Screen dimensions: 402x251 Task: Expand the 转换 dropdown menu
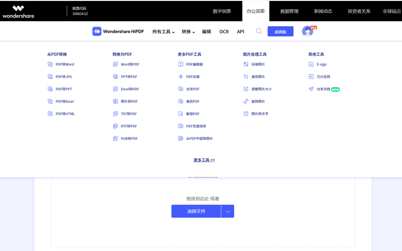pos(188,32)
